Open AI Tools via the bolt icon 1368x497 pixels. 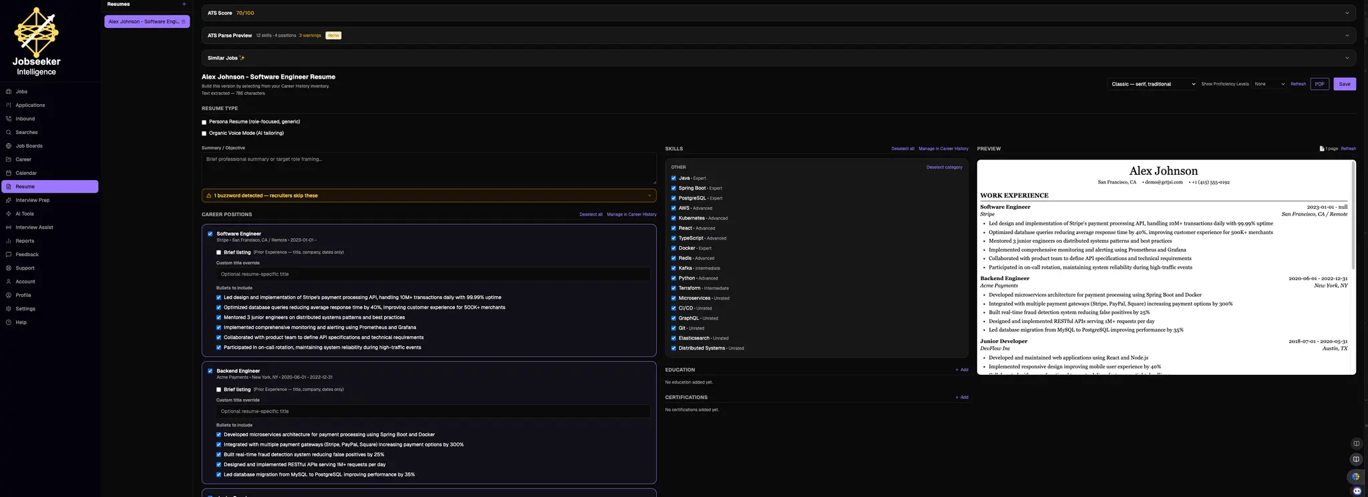pos(9,213)
